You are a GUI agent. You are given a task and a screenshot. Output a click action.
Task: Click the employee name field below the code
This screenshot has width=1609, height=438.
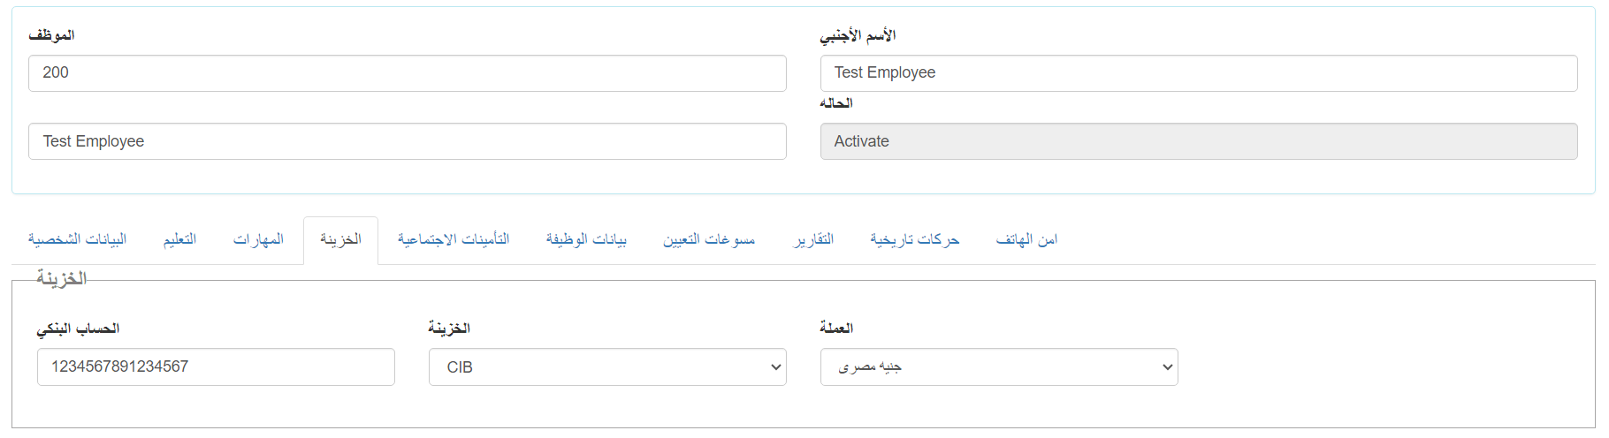click(x=407, y=141)
